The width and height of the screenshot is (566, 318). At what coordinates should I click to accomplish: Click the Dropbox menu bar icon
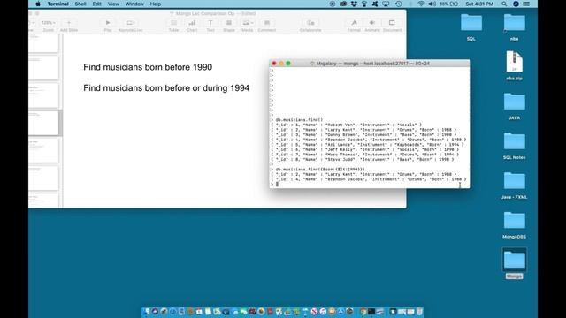click(x=354, y=4)
